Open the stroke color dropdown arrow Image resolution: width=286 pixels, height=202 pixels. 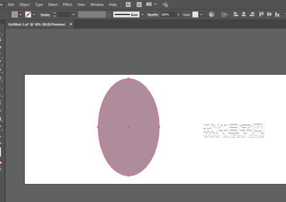[x=34, y=15]
